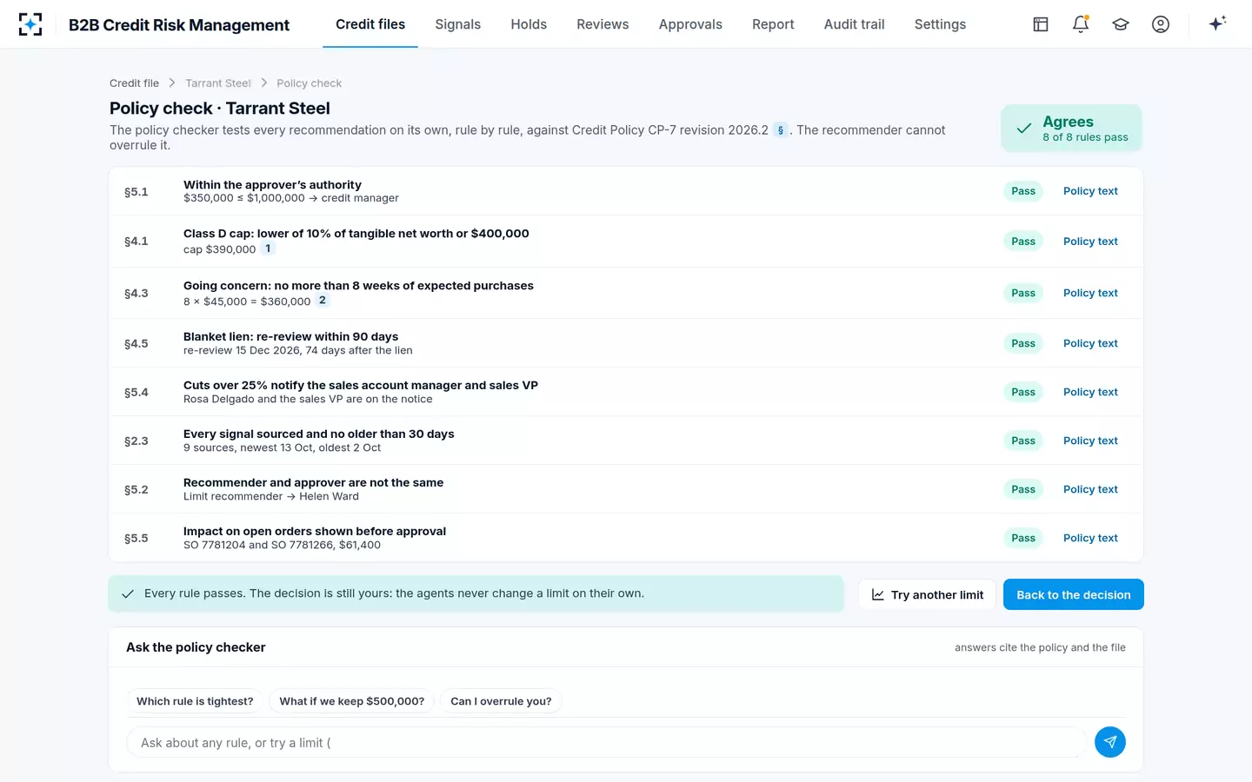Click the B2B Credit Risk Management logo icon
1252x782 pixels.
[30, 24]
